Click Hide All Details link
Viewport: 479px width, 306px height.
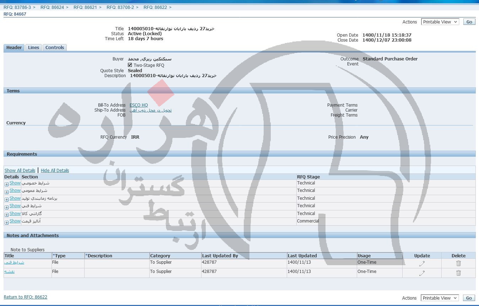(55, 171)
